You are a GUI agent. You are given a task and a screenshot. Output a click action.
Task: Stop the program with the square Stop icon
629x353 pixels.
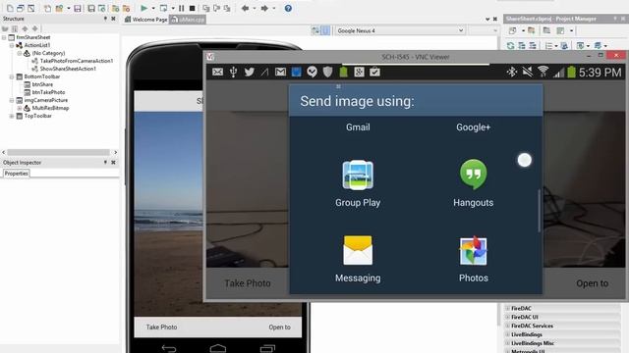193,8
